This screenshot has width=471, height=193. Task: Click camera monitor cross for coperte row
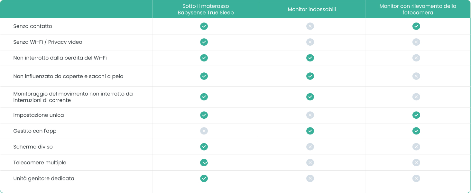pyautogui.click(x=416, y=76)
